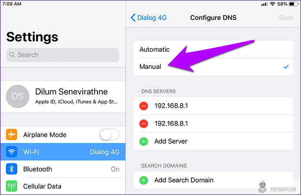The image size is (301, 195).
Task: Tap green plus beside Add Search Domain
Action: point(144,180)
